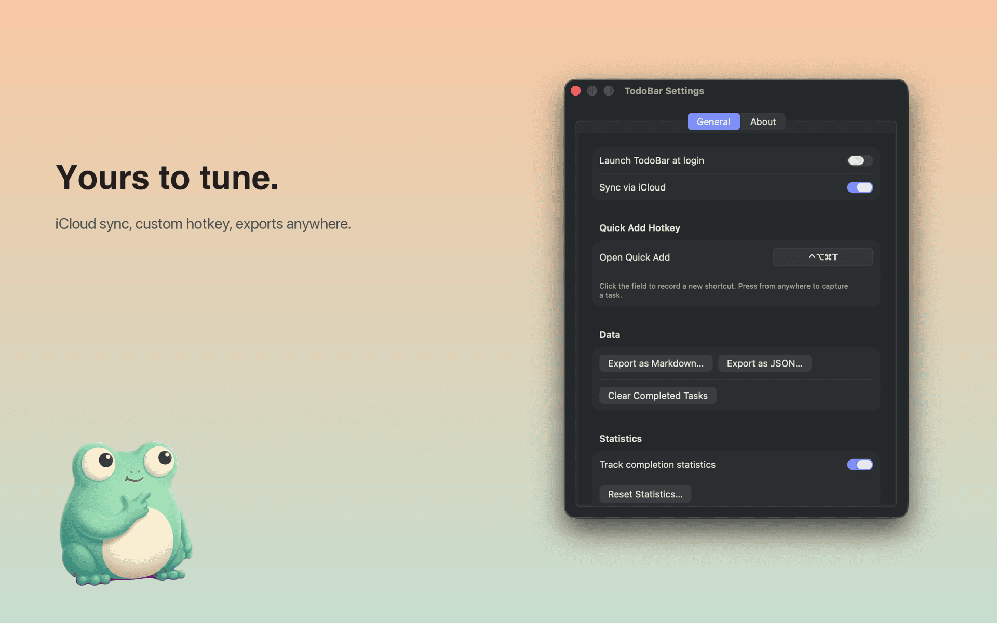Close the TodoBar Settings window
This screenshot has width=997, height=623.
(575, 91)
